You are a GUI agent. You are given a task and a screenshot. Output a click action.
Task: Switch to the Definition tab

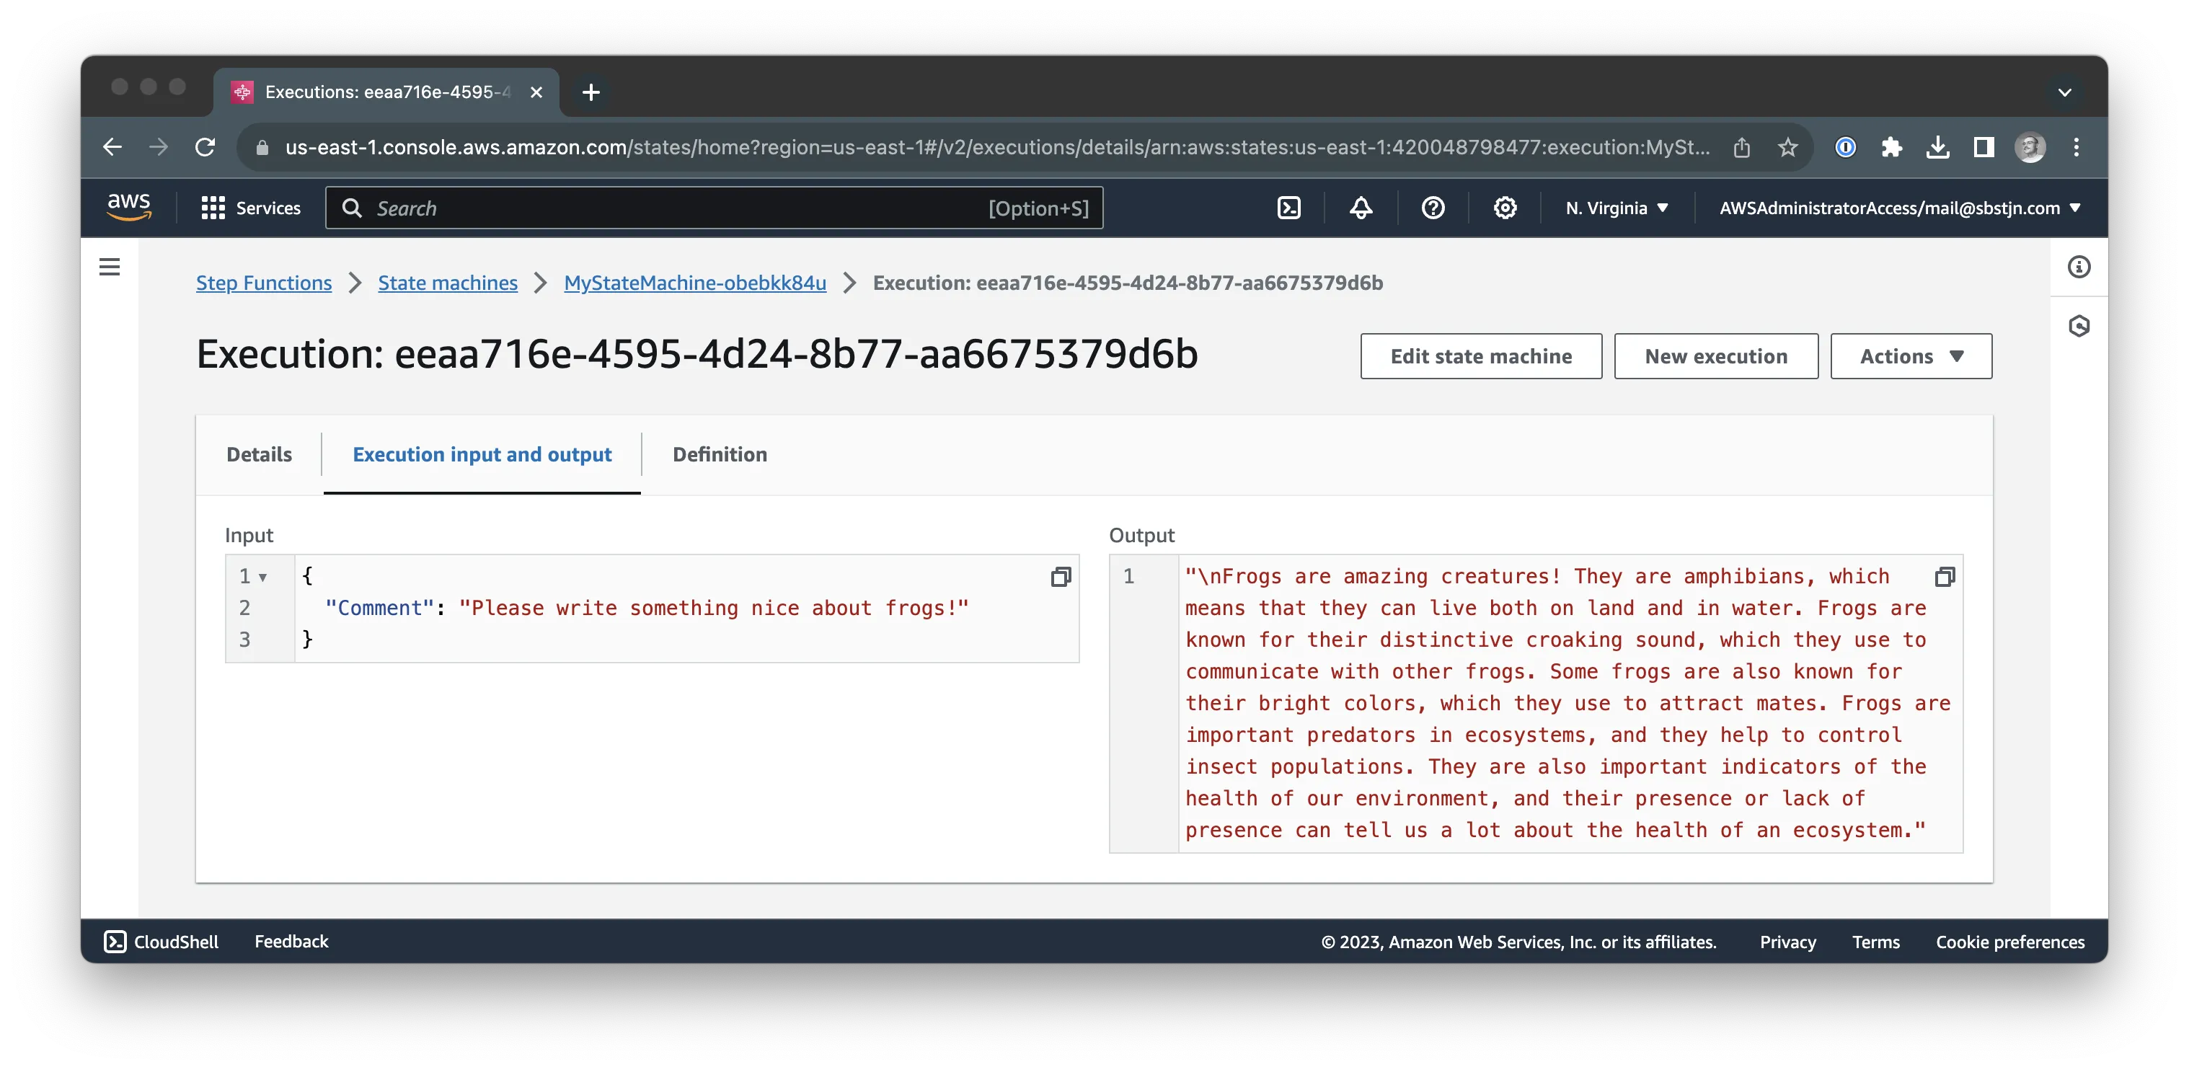(719, 455)
